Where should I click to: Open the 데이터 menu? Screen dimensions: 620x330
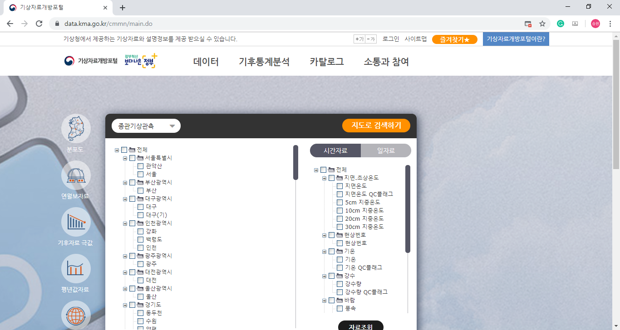pyautogui.click(x=206, y=62)
